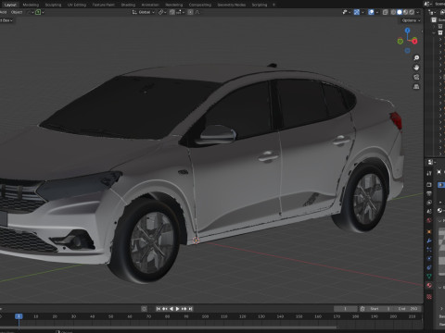Switch to the Modeling workspace tab

pyautogui.click(x=31, y=5)
